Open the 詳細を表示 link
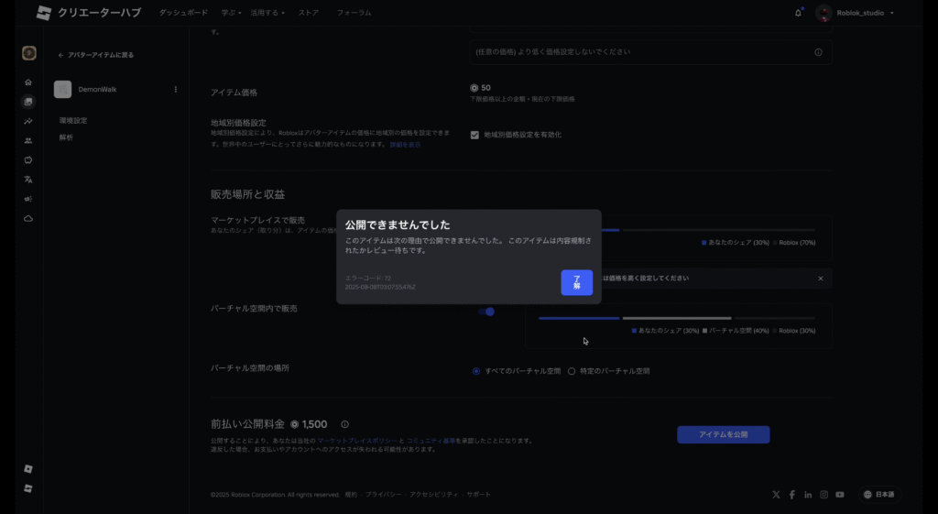Image resolution: width=938 pixels, height=514 pixels. pyautogui.click(x=405, y=145)
